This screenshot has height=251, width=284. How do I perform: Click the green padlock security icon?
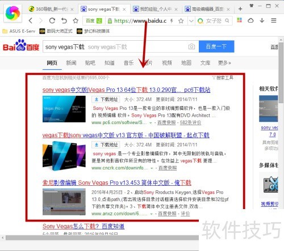pyautogui.click(x=110, y=20)
